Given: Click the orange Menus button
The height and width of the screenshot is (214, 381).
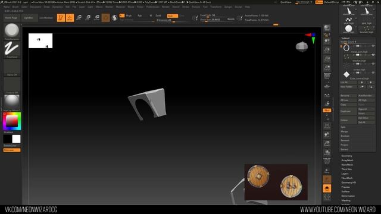Looking at the screenshot, I should (319, 2).
